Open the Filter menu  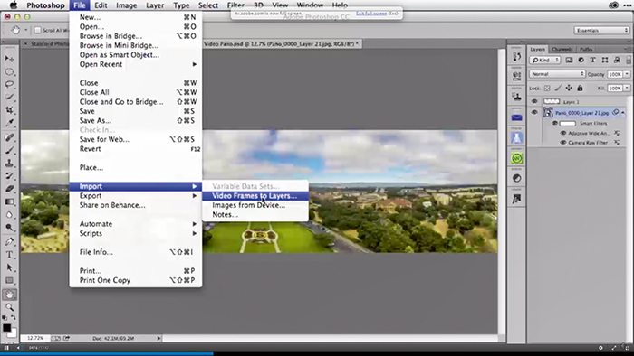(x=235, y=5)
